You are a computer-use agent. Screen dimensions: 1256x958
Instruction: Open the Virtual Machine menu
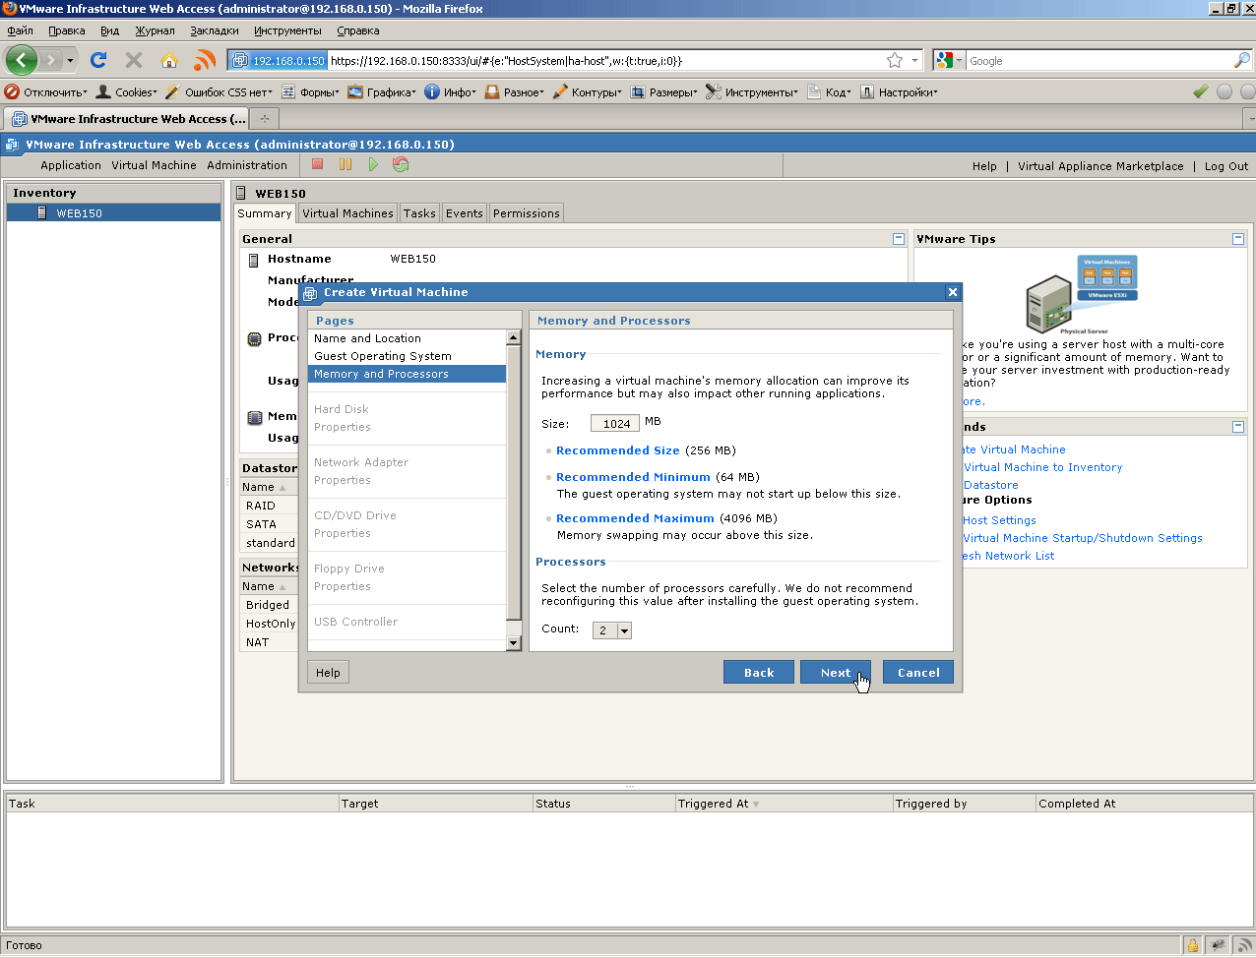click(x=154, y=165)
